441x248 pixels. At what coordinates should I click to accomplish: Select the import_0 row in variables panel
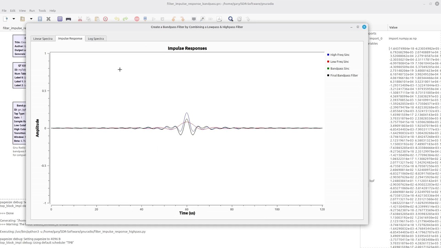click(x=376, y=39)
